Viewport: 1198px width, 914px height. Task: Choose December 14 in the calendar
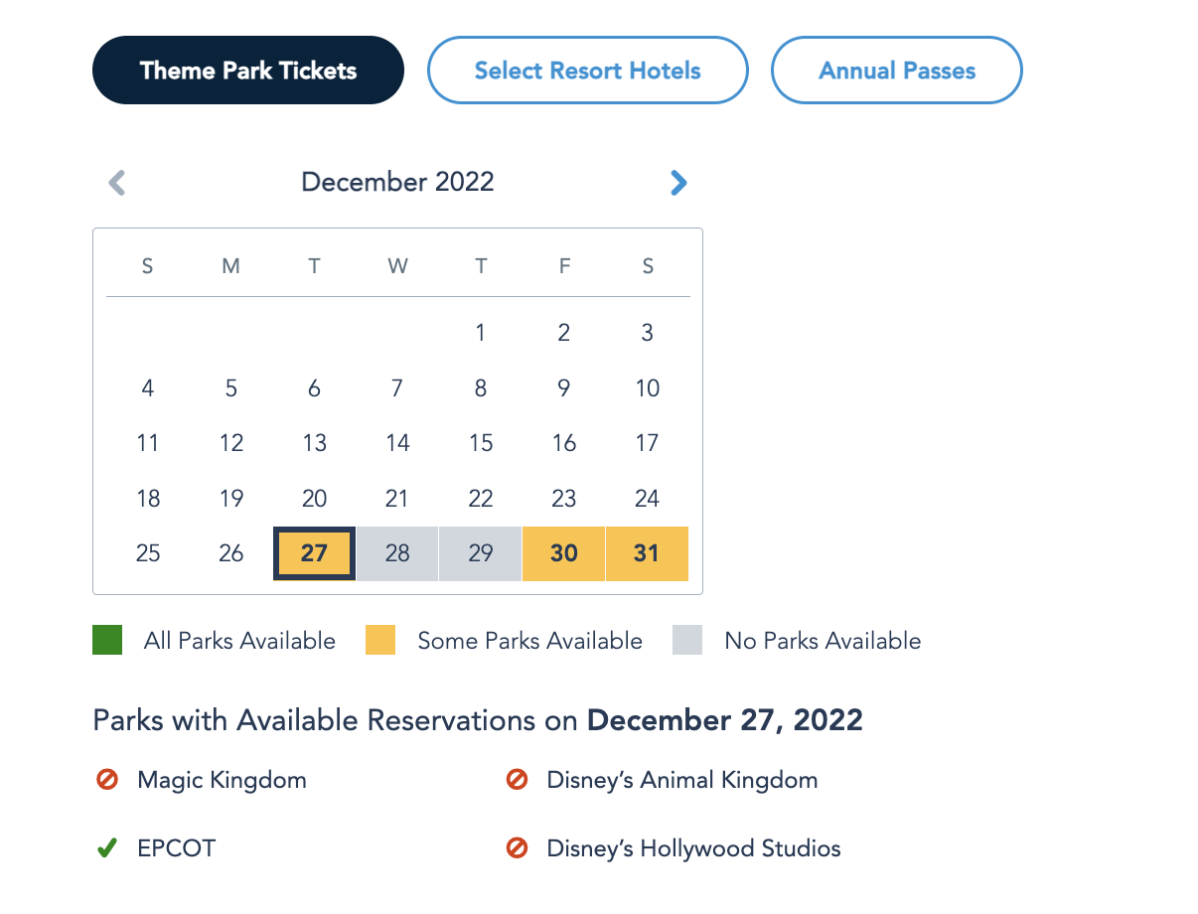click(397, 443)
